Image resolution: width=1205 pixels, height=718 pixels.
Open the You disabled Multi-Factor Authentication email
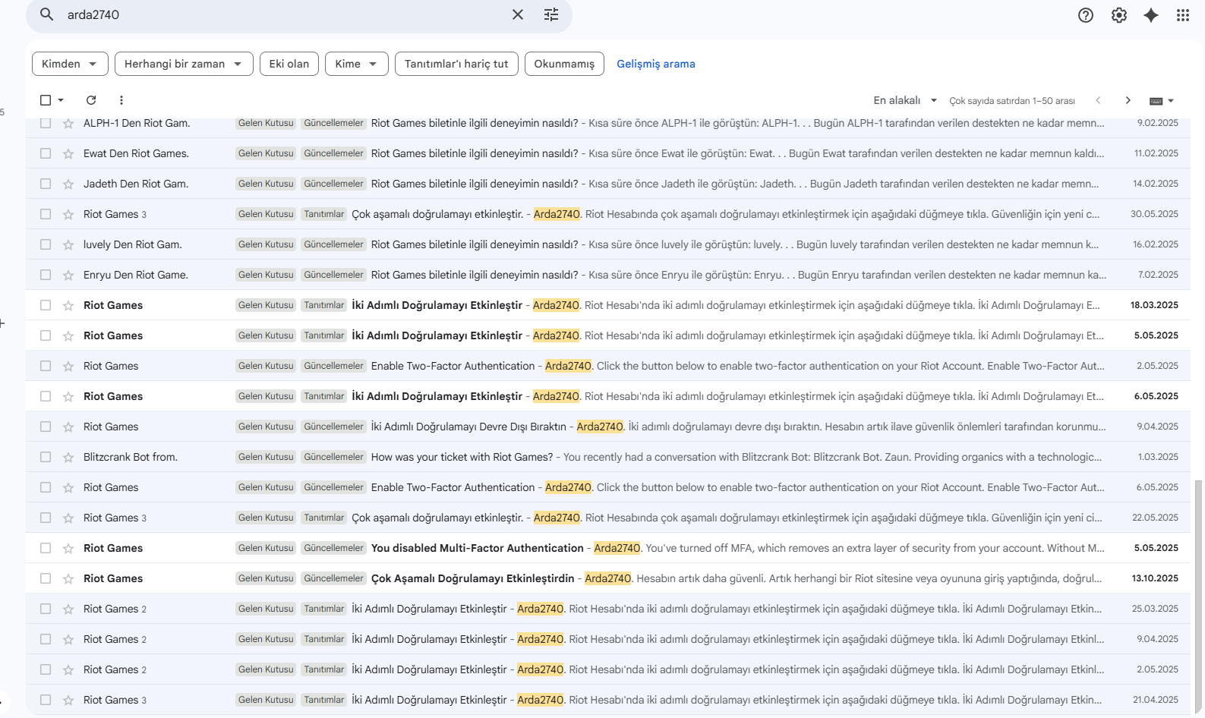pyautogui.click(x=608, y=548)
